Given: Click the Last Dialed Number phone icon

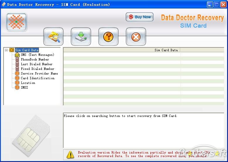Looking at the screenshot, I should (x=17, y=64).
